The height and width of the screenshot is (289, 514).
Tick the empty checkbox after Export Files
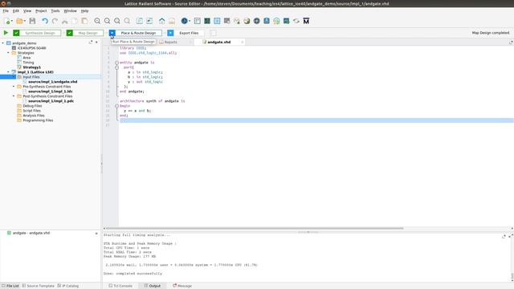[214, 33]
